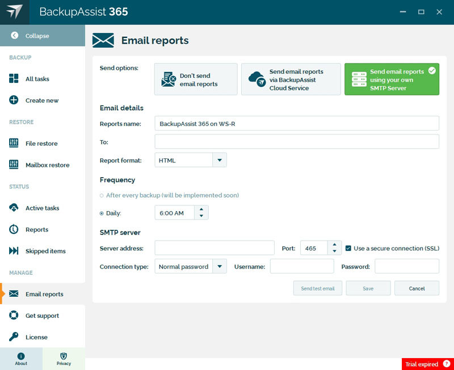This screenshot has height=370, width=454.
Task: Click the Password input field
Action: click(407, 266)
